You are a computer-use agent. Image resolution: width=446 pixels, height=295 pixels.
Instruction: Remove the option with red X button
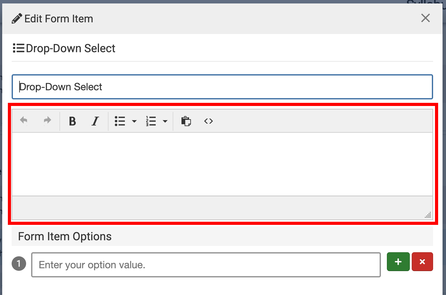(422, 262)
